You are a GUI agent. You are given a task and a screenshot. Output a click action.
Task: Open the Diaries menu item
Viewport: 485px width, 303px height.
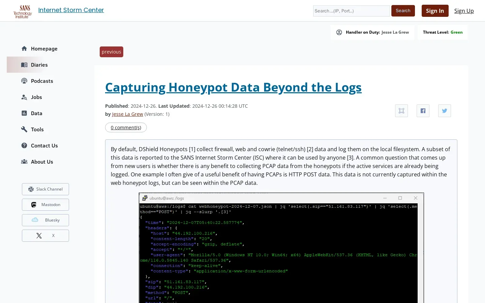(39, 65)
